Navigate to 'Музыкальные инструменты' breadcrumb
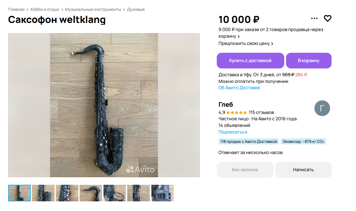The width and height of the screenshot is (356, 211). tap(93, 9)
